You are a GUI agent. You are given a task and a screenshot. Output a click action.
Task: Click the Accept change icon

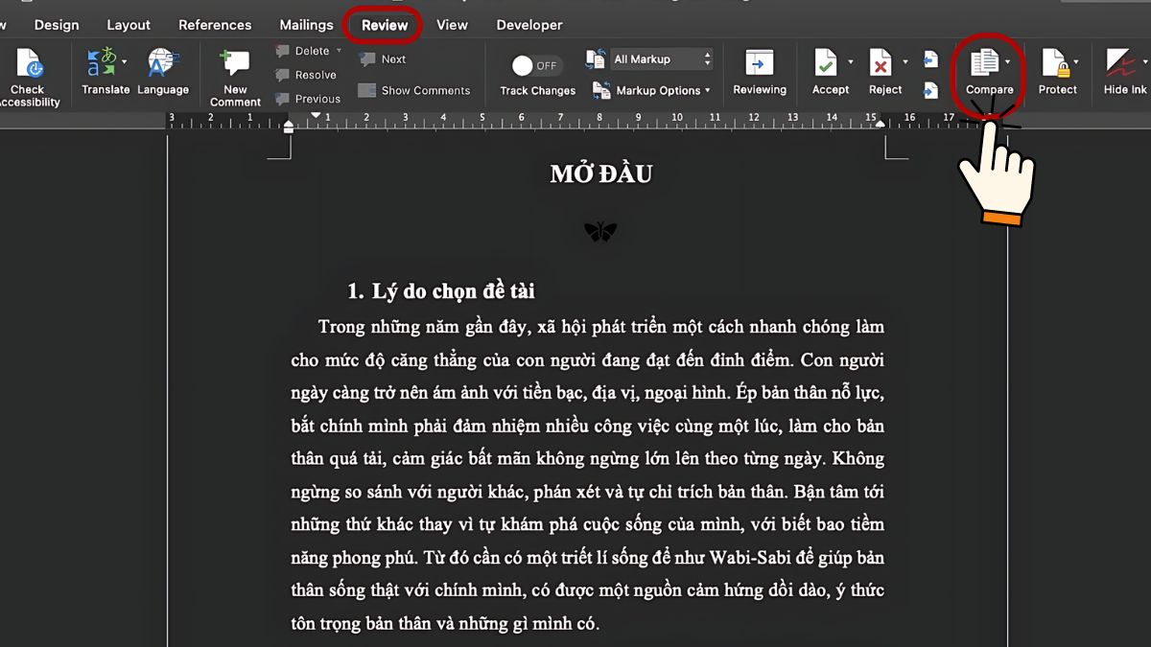pos(825,63)
